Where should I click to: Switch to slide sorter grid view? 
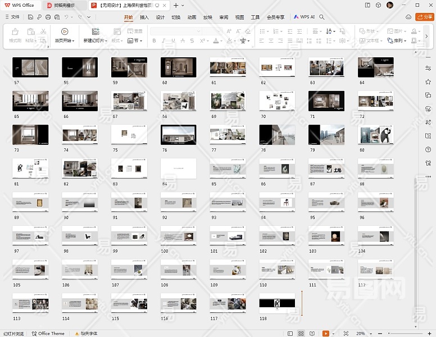click(301, 334)
